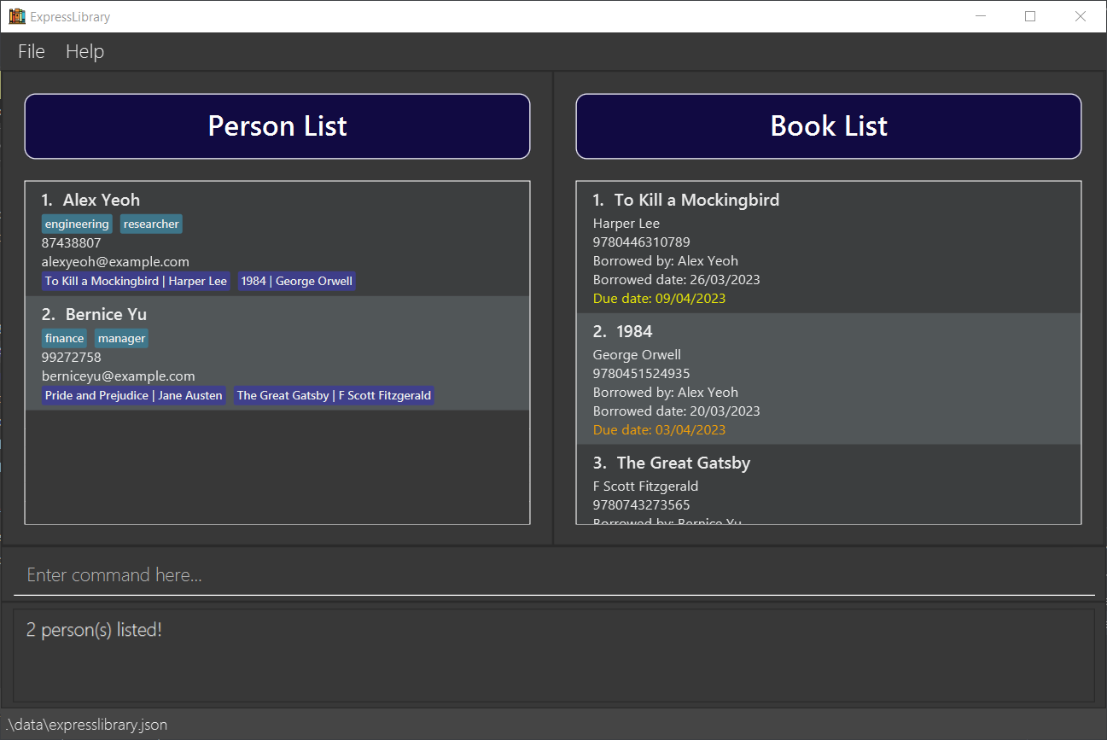Click the researcher tag
This screenshot has height=740, width=1107.
click(x=151, y=224)
